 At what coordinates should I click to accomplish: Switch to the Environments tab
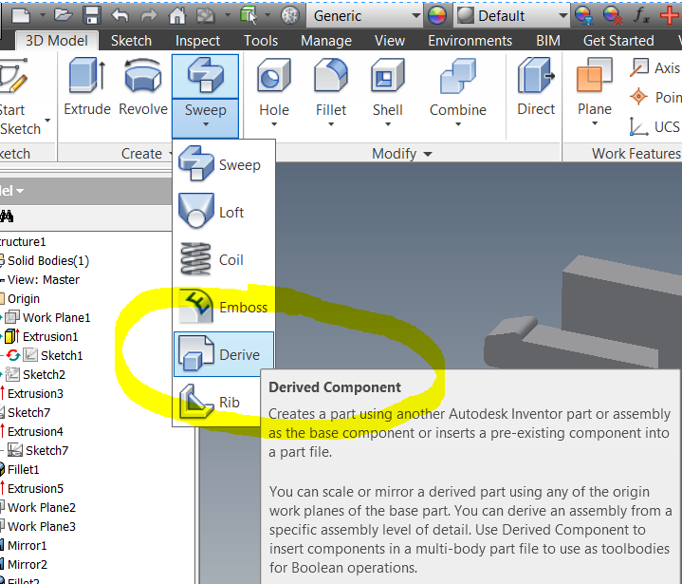click(470, 41)
